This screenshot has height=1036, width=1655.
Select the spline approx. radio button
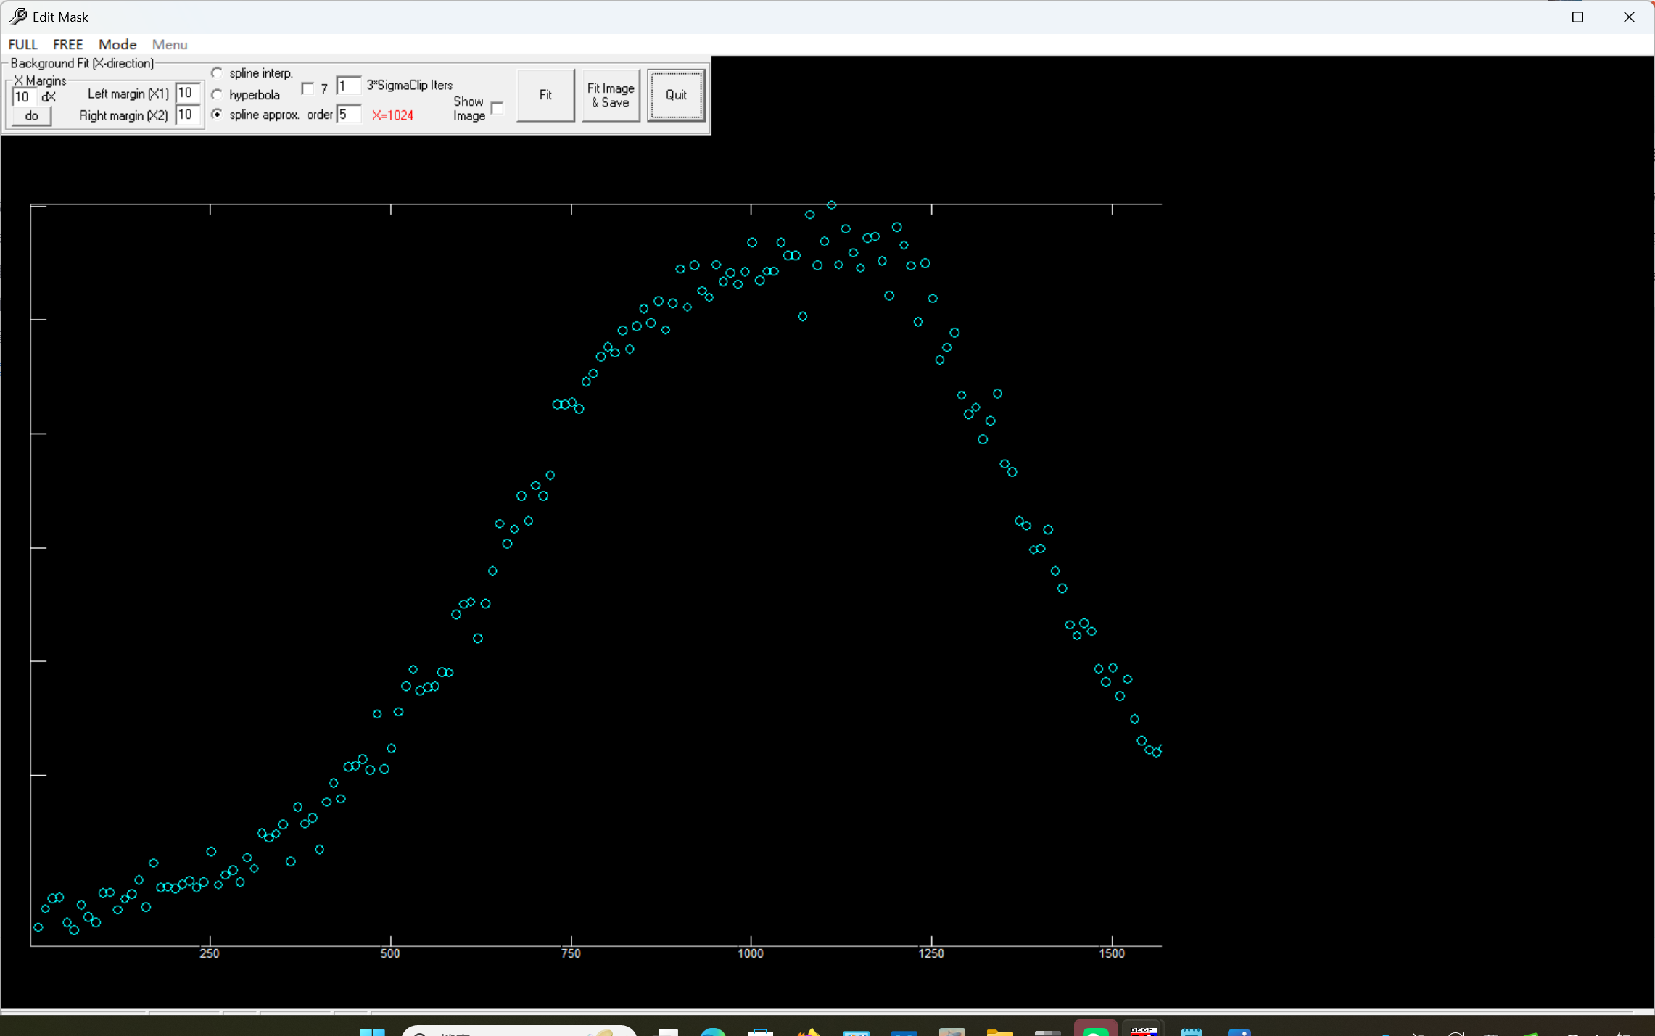pos(217,115)
